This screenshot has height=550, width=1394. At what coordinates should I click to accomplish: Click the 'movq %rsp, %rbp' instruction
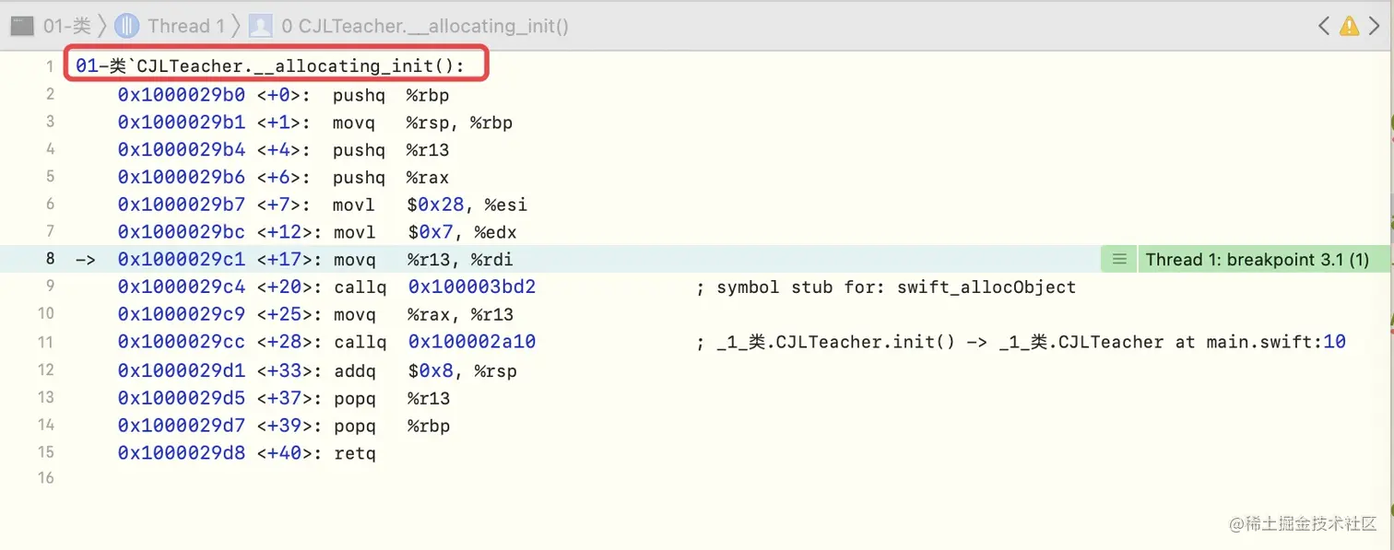click(x=423, y=122)
